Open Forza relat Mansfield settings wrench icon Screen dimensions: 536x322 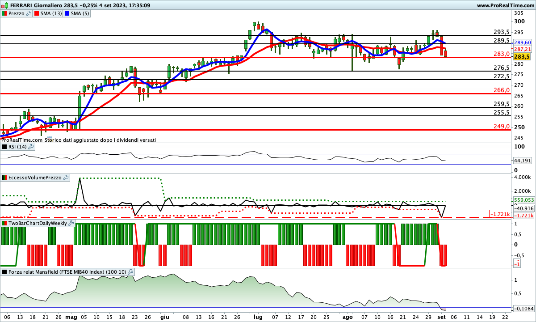point(131,272)
